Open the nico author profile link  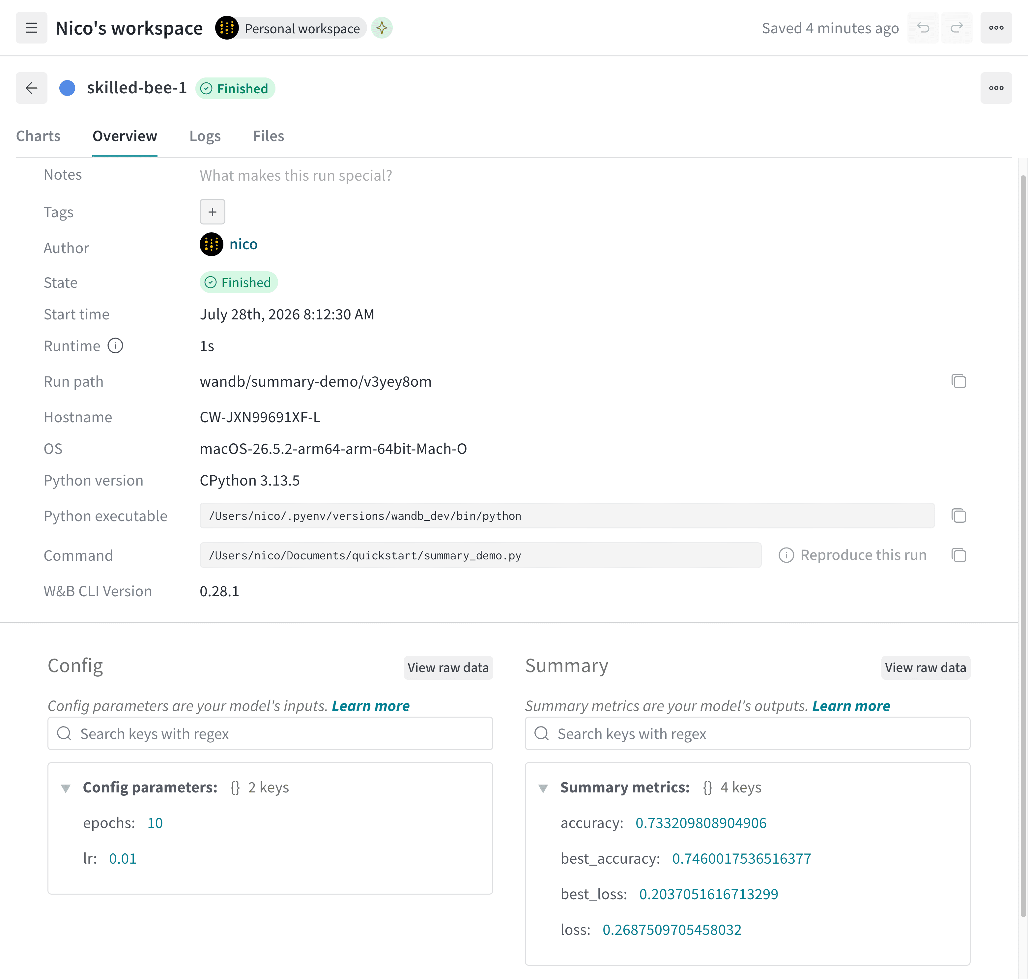click(x=243, y=244)
